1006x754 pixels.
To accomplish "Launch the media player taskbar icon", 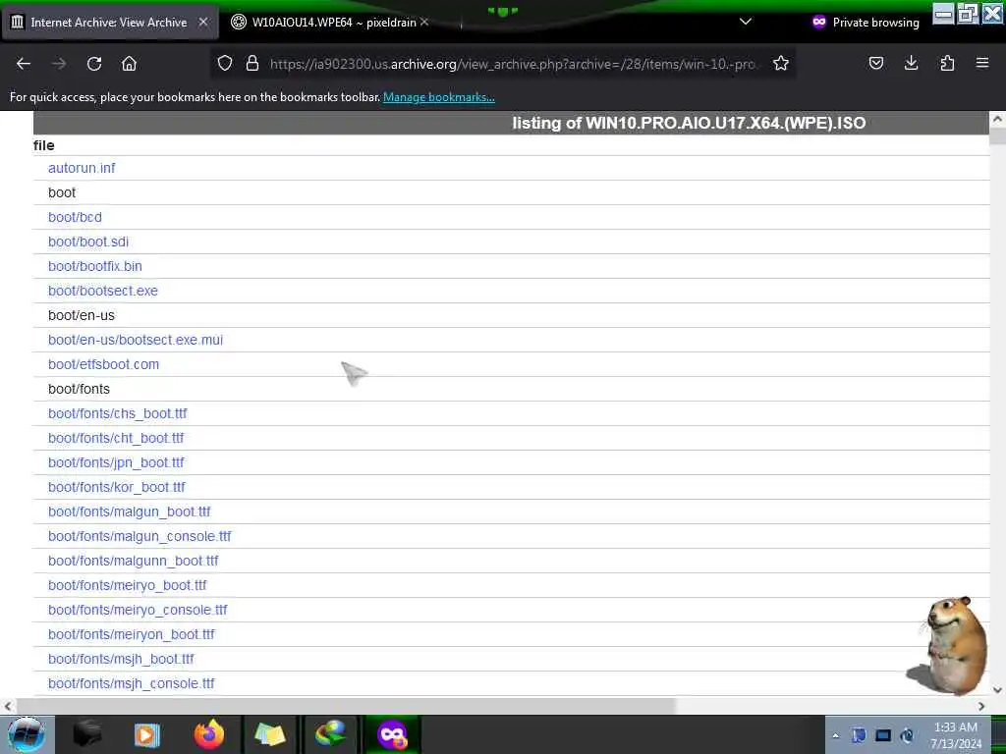I will (x=147, y=734).
